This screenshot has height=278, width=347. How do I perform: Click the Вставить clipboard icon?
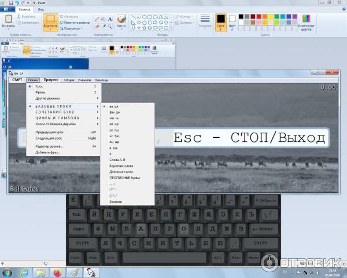coord(9,19)
